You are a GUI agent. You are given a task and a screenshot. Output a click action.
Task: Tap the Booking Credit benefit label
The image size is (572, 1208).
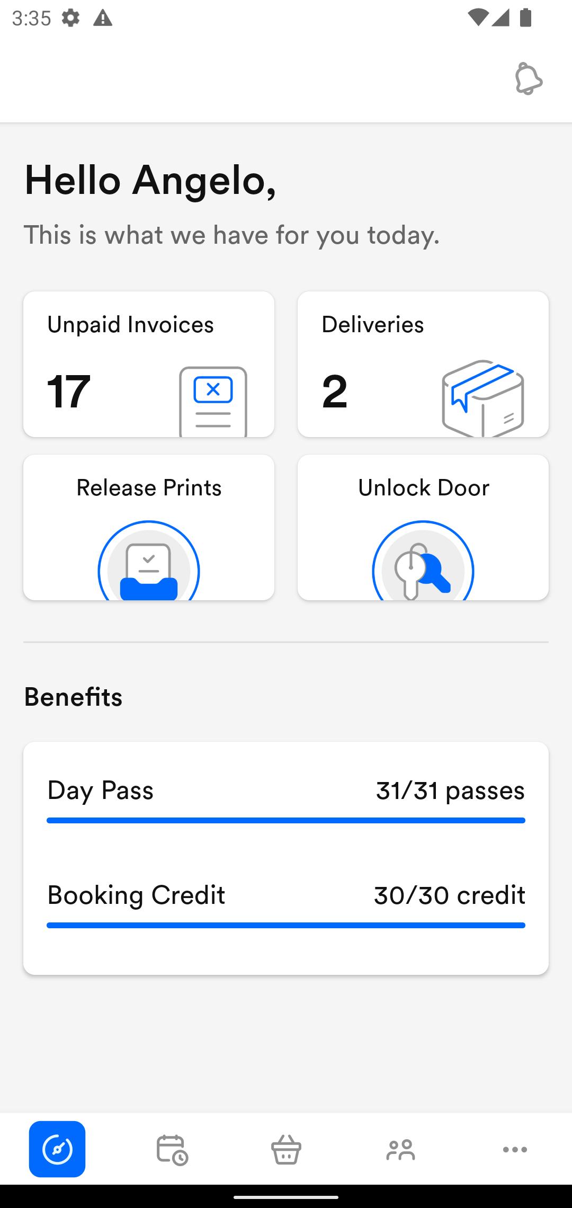[x=136, y=895]
